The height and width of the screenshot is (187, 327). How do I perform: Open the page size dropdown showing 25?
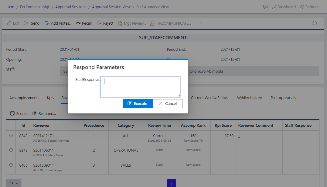pos(13,183)
